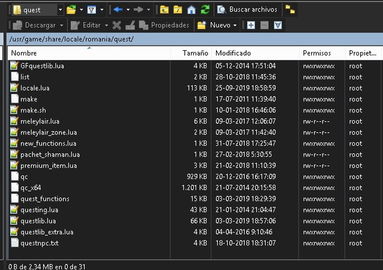Go to the parent directory icon
383x270 pixels.
click(x=164, y=10)
